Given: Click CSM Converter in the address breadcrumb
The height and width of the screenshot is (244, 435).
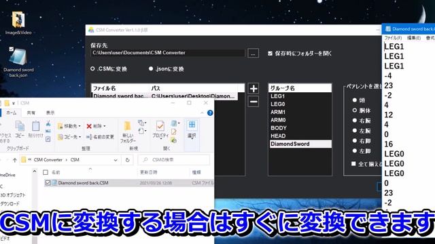Looking at the screenshot, I should (x=48, y=160).
